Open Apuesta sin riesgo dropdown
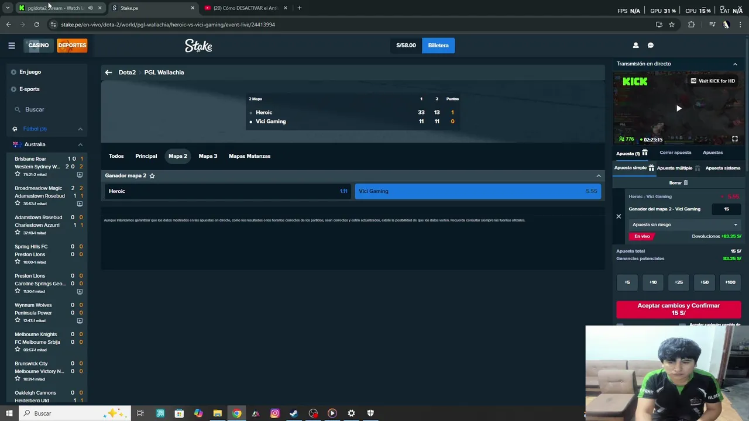This screenshot has width=749, height=421. point(685,225)
